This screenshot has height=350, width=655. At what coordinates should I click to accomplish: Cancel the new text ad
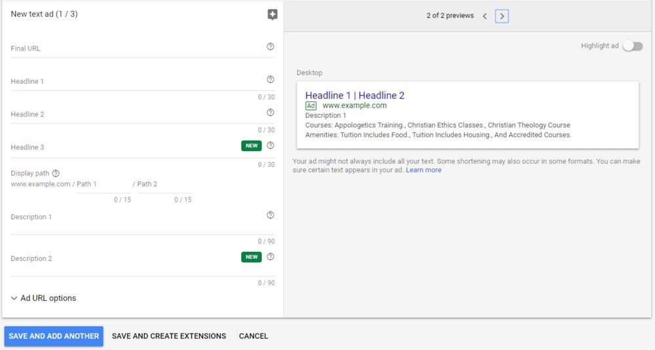pyautogui.click(x=253, y=336)
